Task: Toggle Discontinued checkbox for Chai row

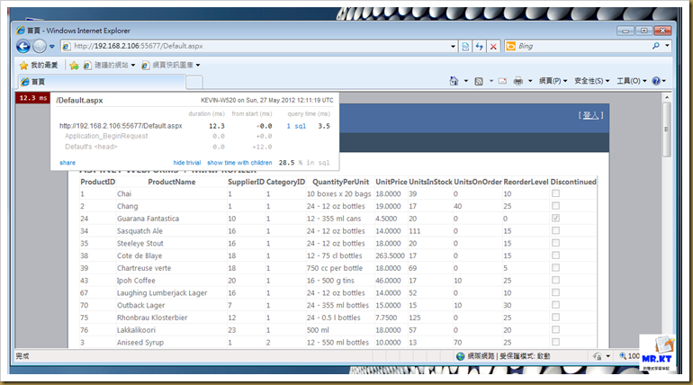Action: pyautogui.click(x=555, y=193)
